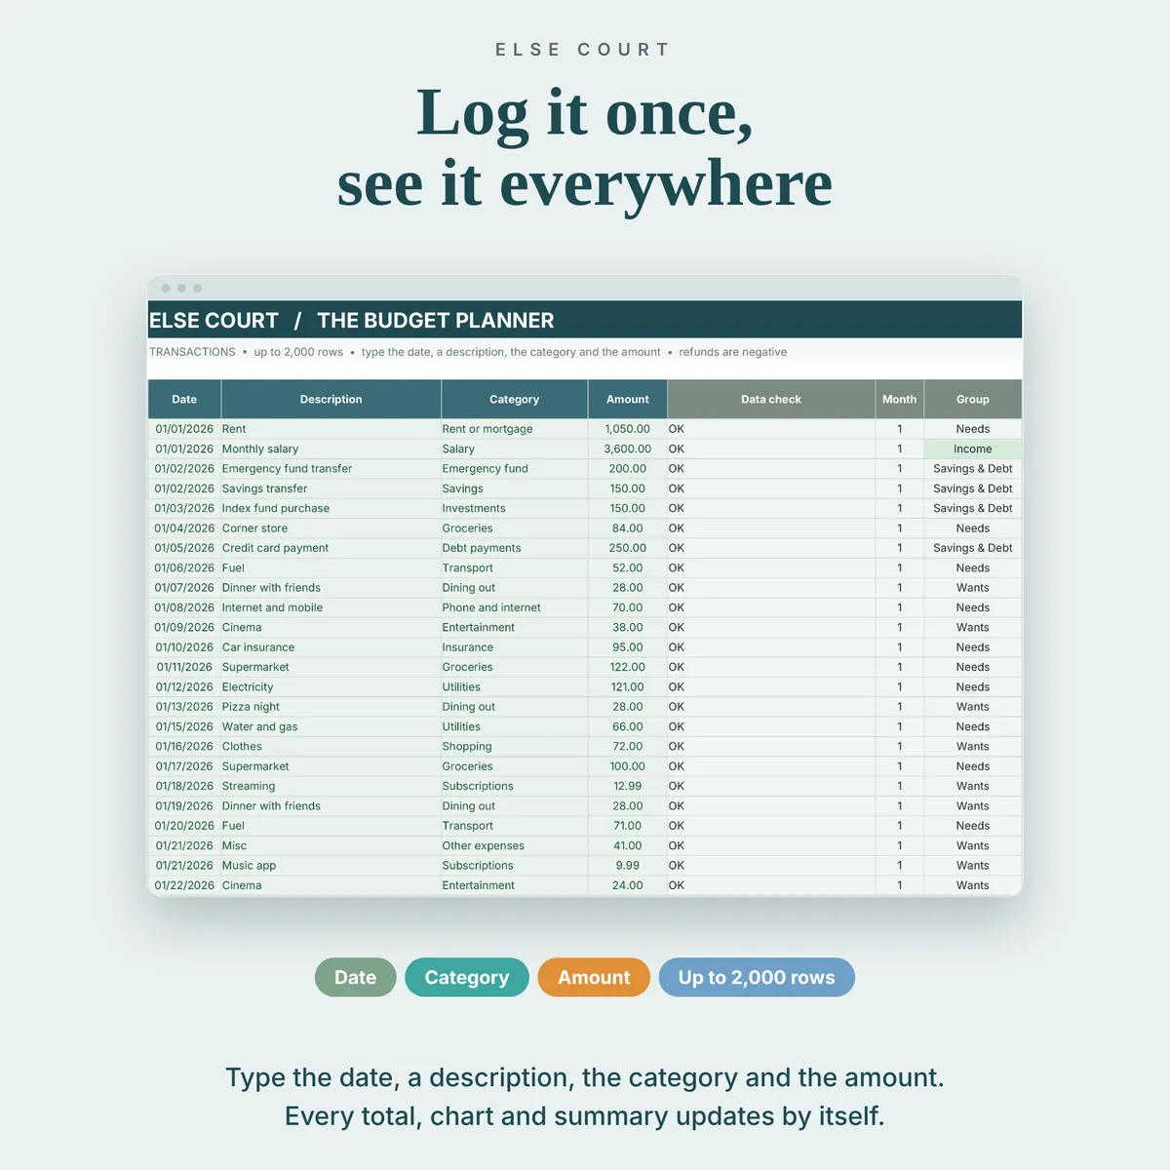
Task: Click the 01/20/2026 date cell
Action: (184, 826)
